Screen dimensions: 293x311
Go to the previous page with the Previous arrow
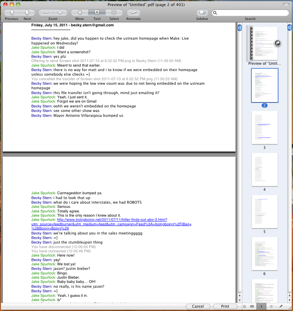coord(12,12)
